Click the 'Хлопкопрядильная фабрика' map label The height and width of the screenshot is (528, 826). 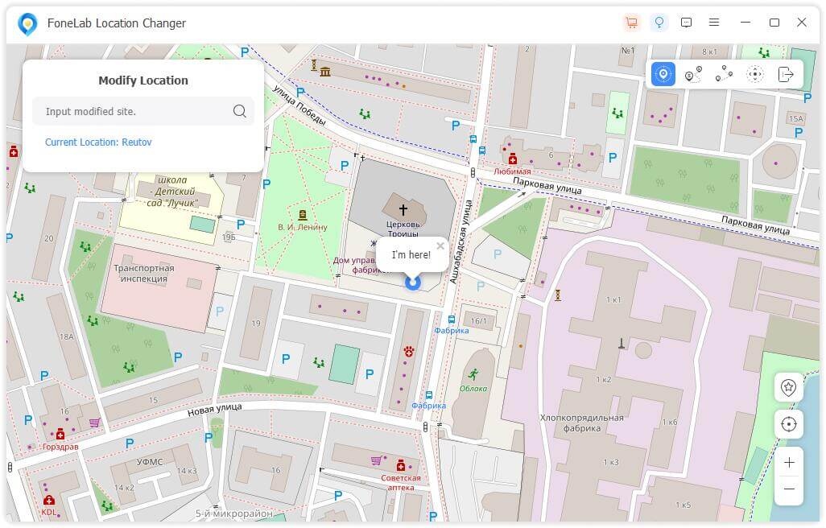581,423
